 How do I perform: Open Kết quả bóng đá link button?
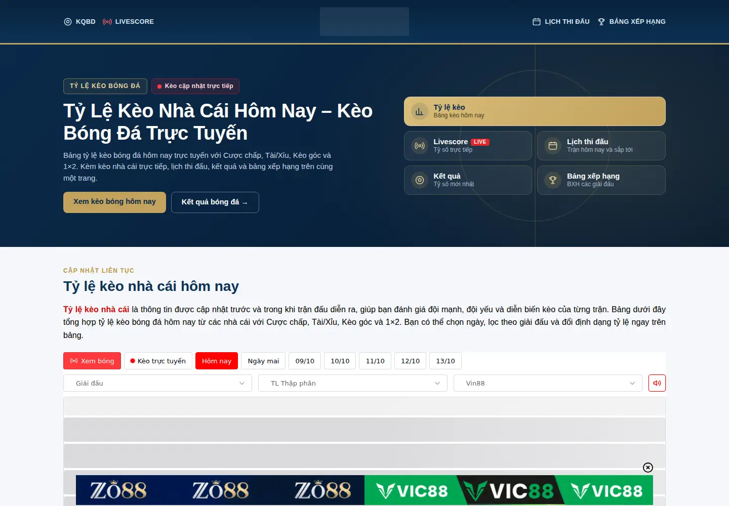click(215, 202)
